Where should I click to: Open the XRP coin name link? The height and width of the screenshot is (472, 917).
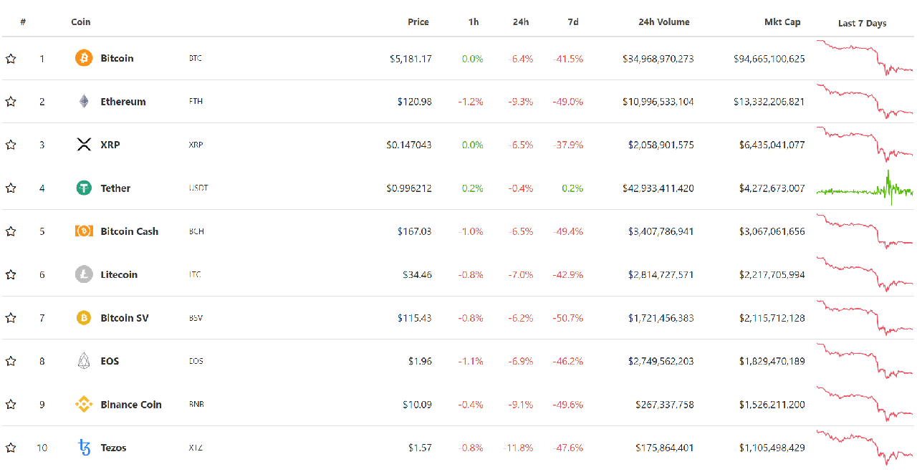110,145
